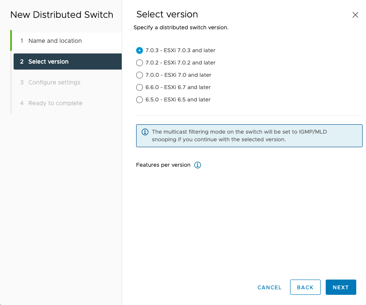Select the 7.0.2 - ESXi 7.0.2 version
The width and height of the screenshot is (366, 305).
click(x=140, y=62)
